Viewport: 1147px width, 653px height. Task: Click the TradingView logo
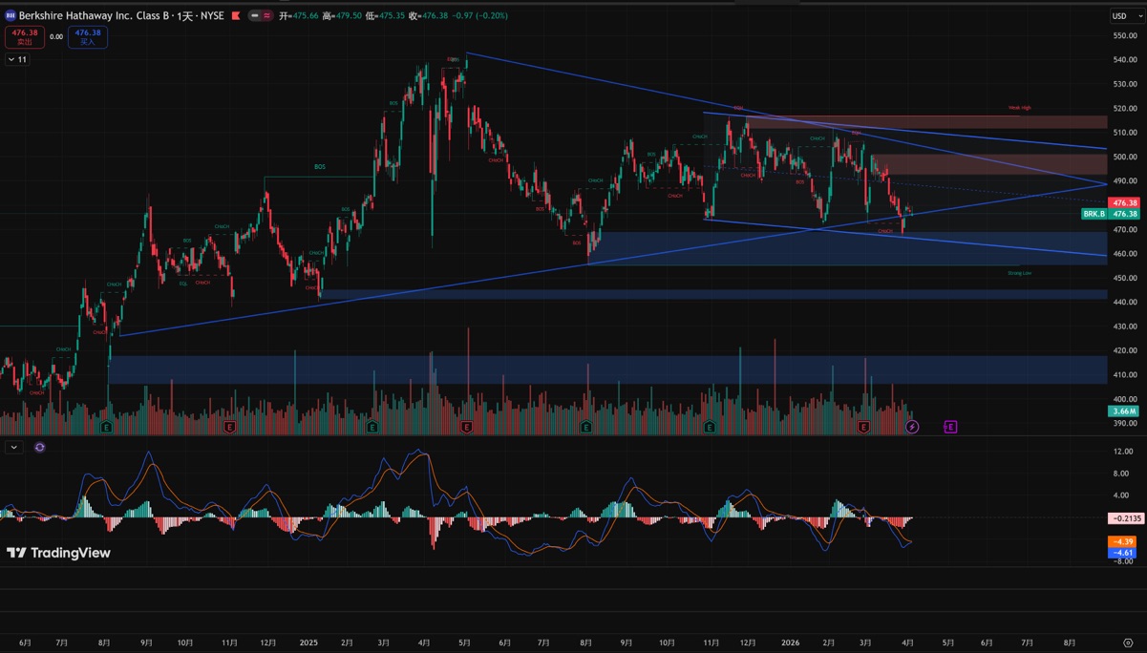58,553
